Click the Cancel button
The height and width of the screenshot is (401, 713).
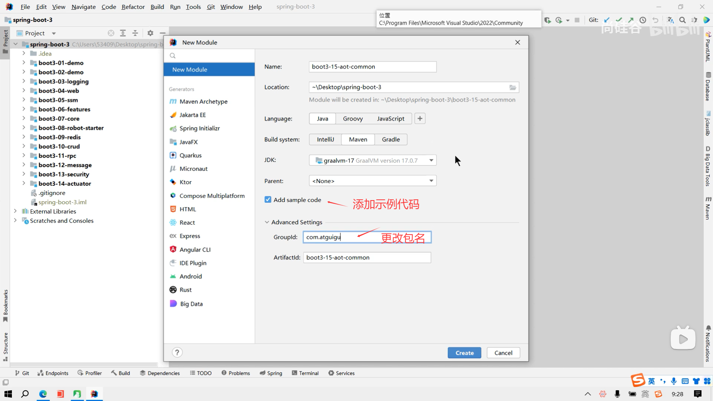(x=503, y=353)
